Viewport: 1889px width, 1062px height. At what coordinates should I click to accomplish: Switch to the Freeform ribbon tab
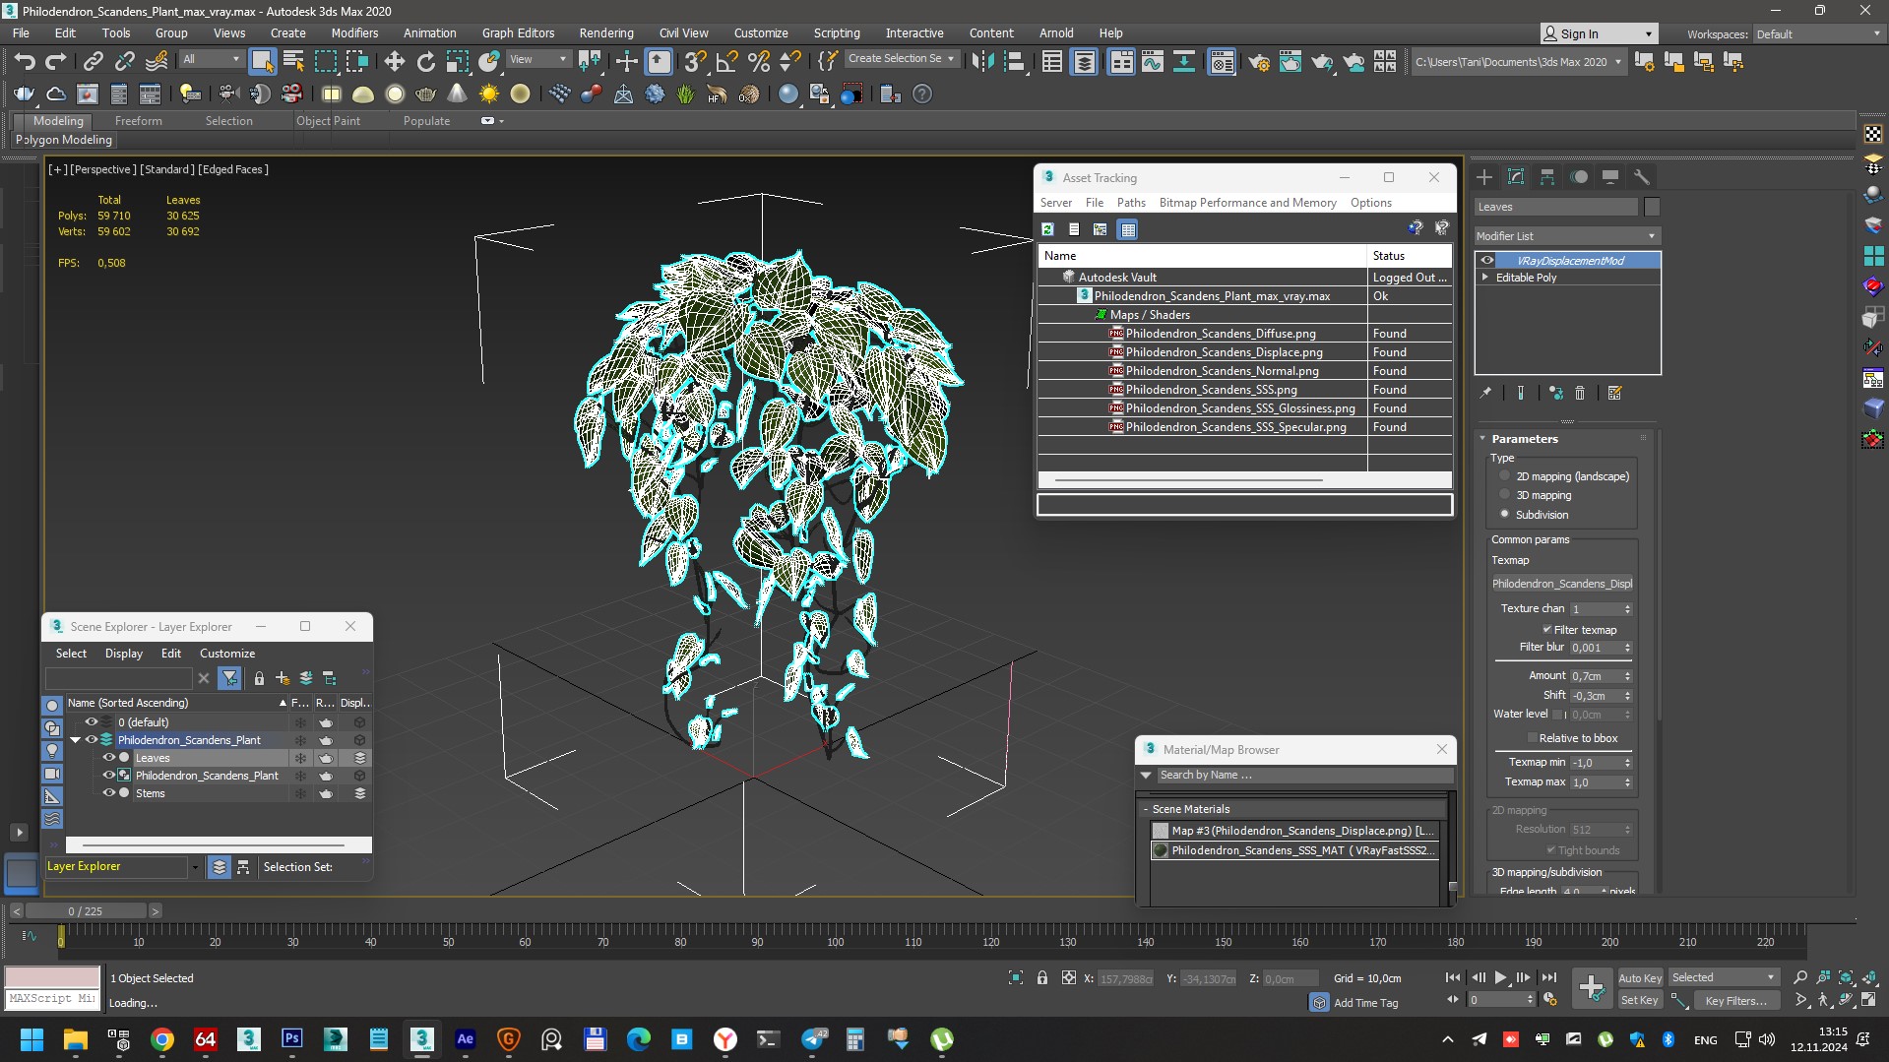click(138, 121)
